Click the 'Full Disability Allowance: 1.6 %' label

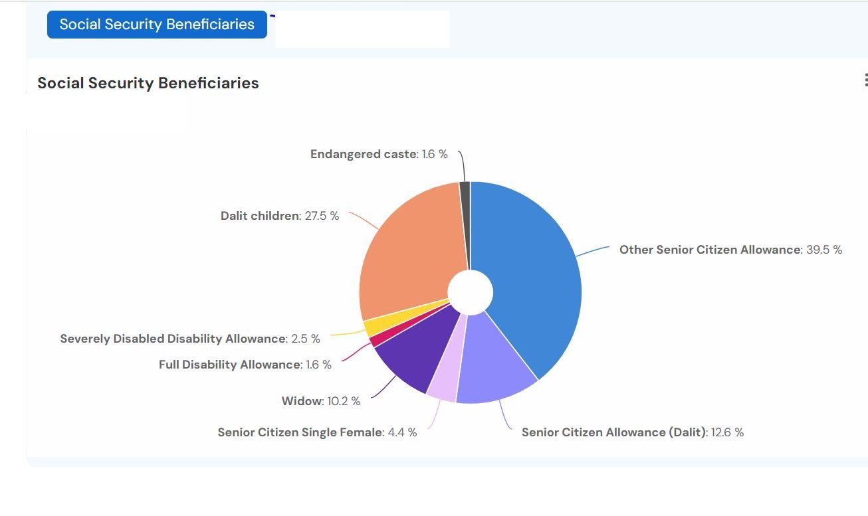pyautogui.click(x=245, y=365)
